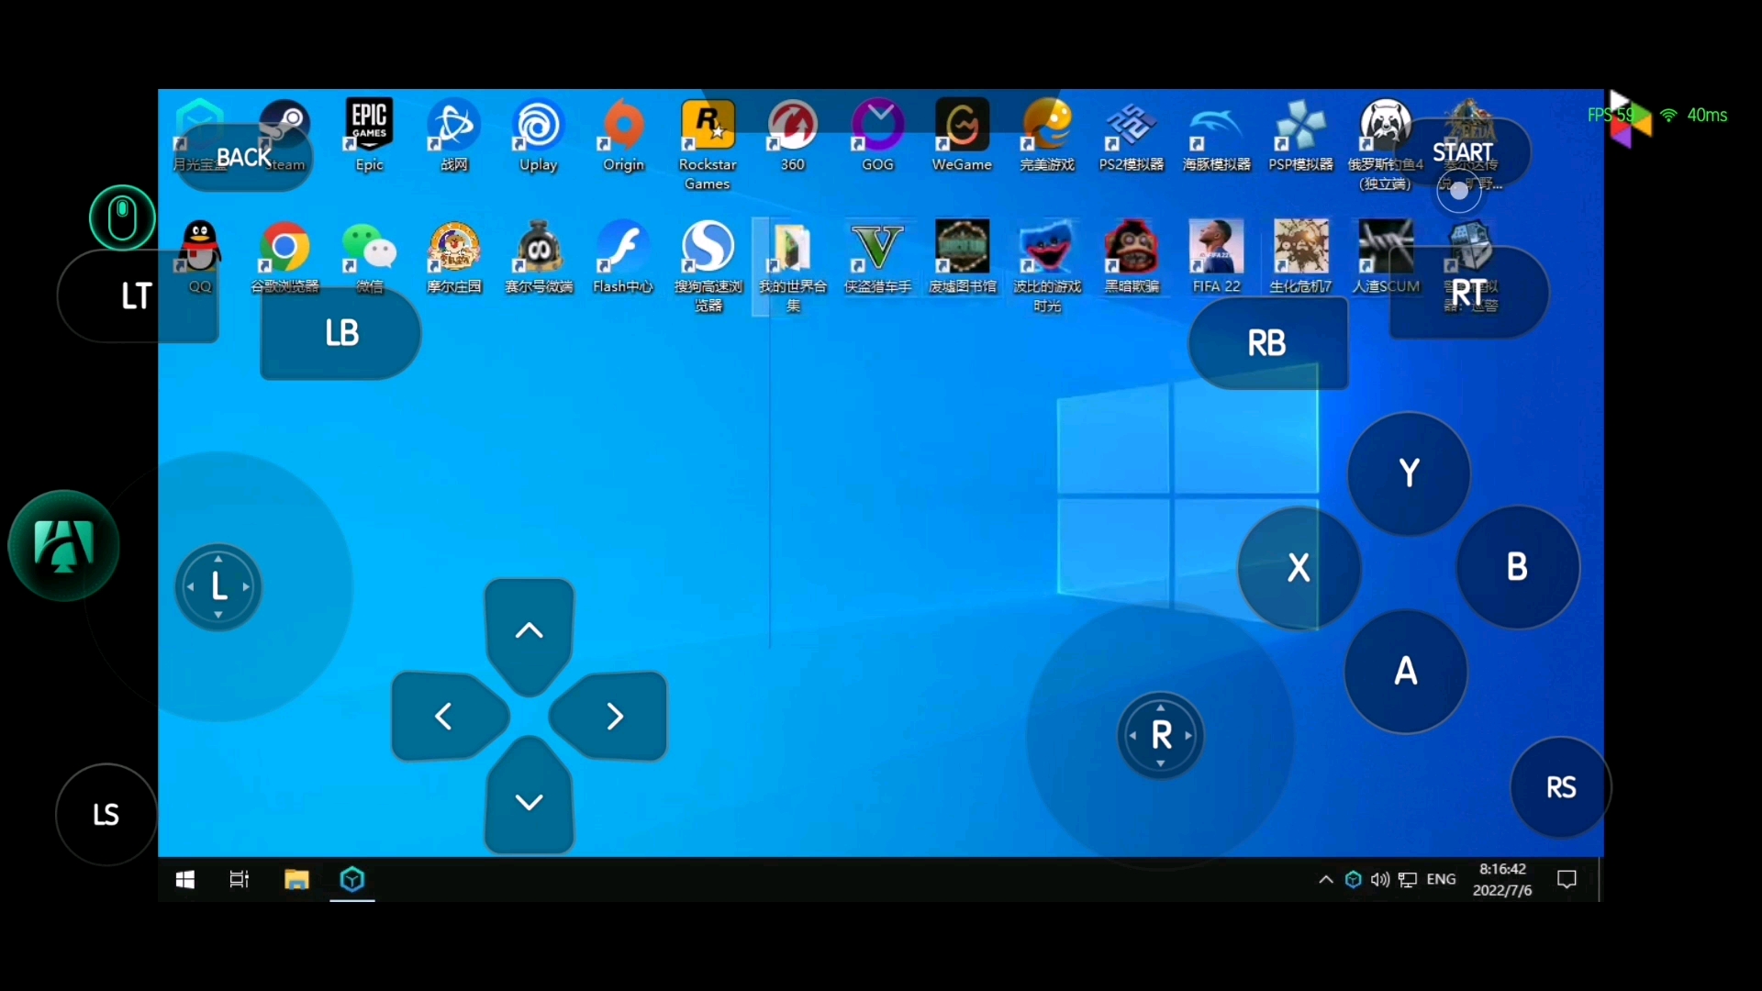The width and height of the screenshot is (1762, 991).
Task: Open the 摩尔庄园 game shortcut
Action: (x=454, y=257)
